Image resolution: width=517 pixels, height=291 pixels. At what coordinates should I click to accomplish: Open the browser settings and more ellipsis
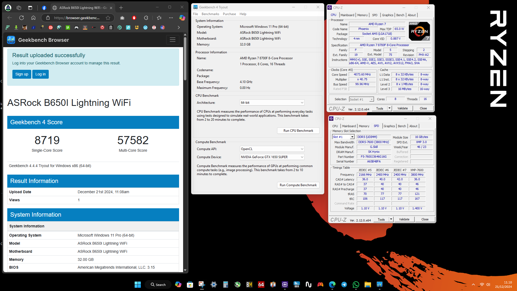tap(171, 18)
